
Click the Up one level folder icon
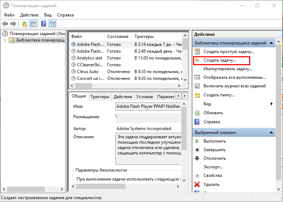point(24,24)
